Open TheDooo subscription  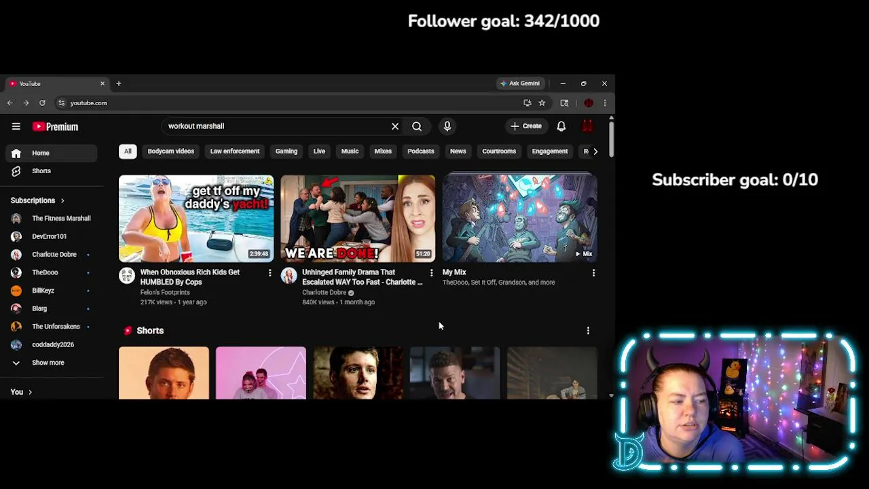pos(52,272)
